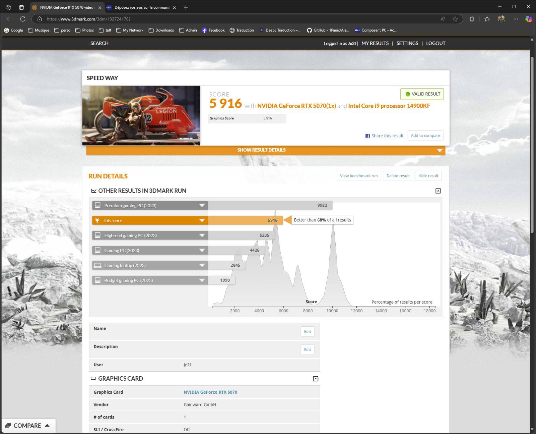This screenshot has height=434, width=536.
Task: Toggle the Compare panel at bottom left
Action: point(28,426)
